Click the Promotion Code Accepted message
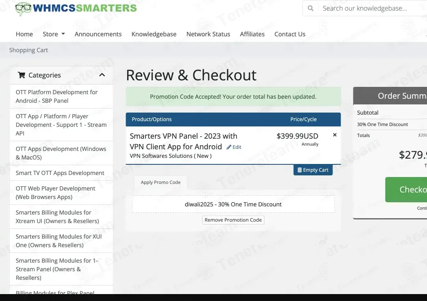This screenshot has width=427, height=301. pyautogui.click(x=233, y=97)
